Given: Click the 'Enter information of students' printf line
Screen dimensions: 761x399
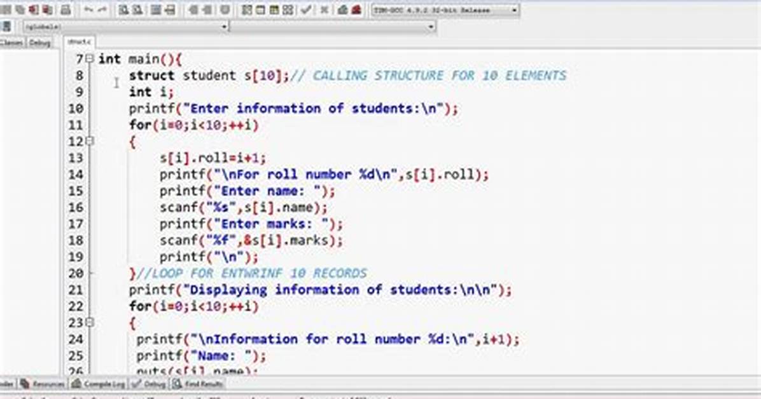Looking at the screenshot, I should [293, 109].
